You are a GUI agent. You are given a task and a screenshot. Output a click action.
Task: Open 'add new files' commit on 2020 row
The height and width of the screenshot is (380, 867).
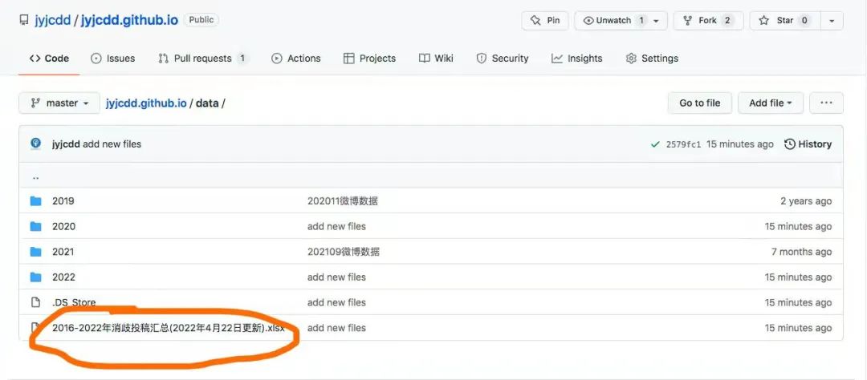click(x=336, y=226)
